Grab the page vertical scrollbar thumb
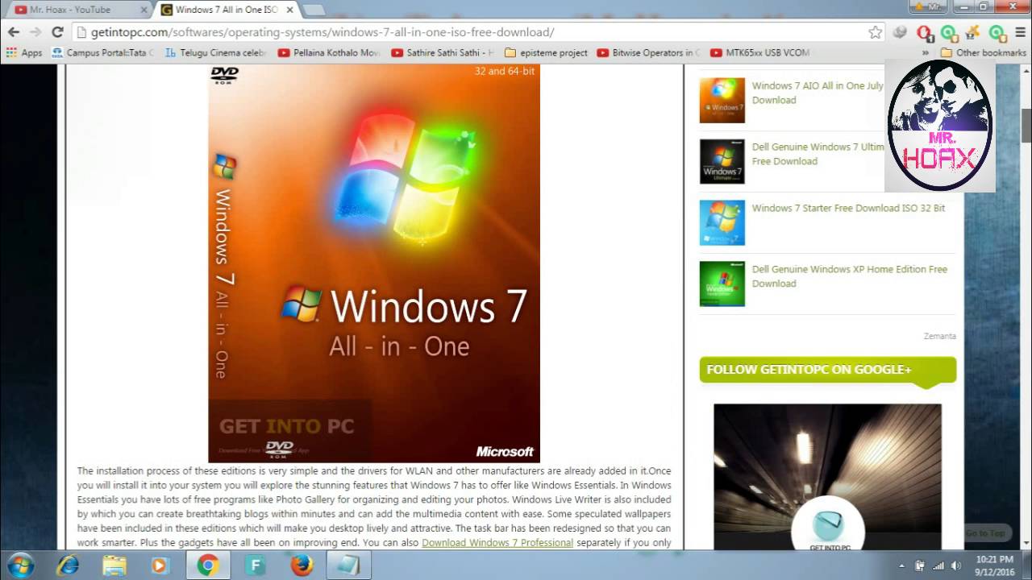The image size is (1032, 580). (x=1026, y=124)
